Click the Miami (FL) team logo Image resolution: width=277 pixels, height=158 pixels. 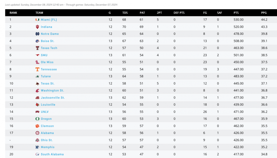37,20
